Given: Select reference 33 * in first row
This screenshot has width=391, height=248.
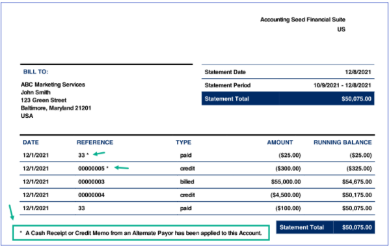Looking at the screenshot, I should pos(83,155).
